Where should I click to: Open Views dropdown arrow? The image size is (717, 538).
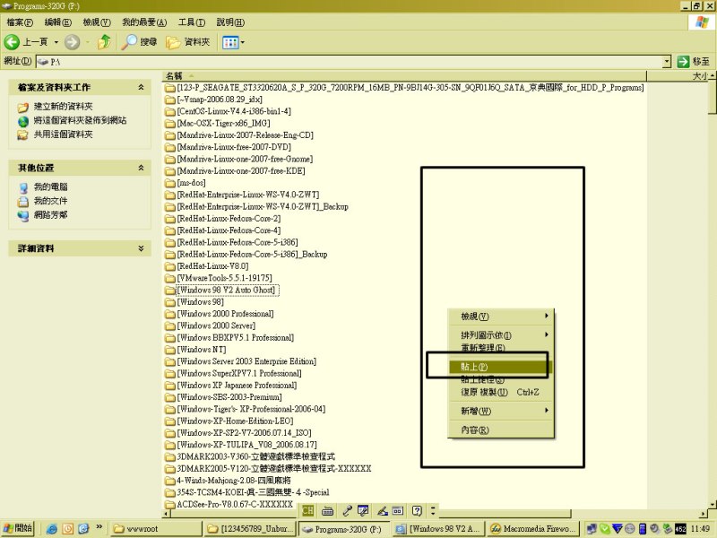tap(242, 42)
